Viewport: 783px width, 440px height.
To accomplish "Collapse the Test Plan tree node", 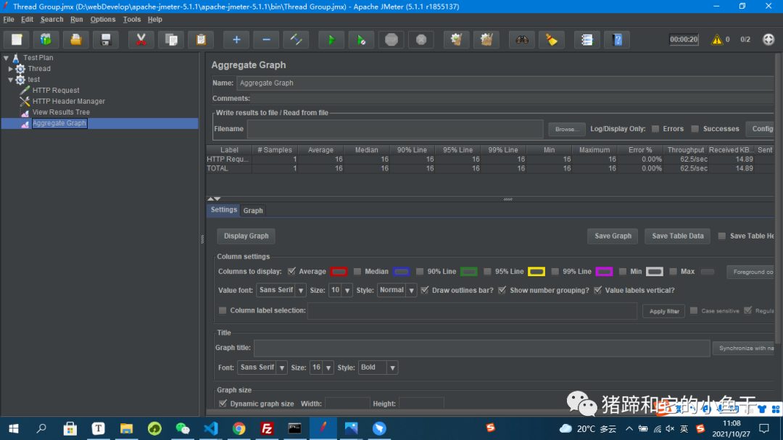I will pyautogui.click(x=6, y=58).
